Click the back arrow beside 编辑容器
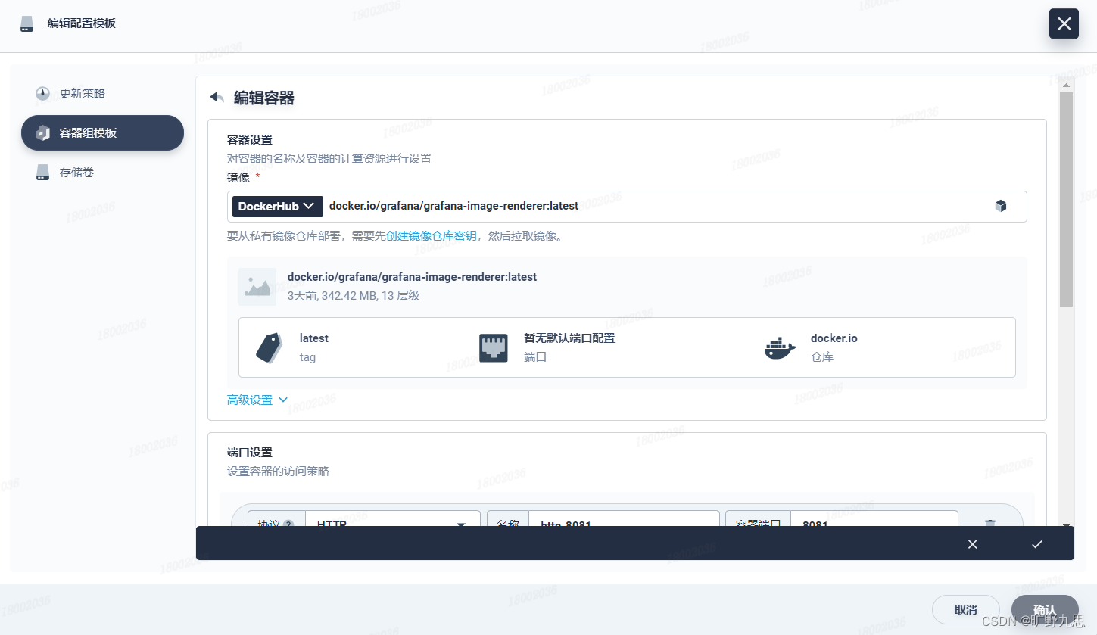 pyautogui.click(x=216, y=97)
